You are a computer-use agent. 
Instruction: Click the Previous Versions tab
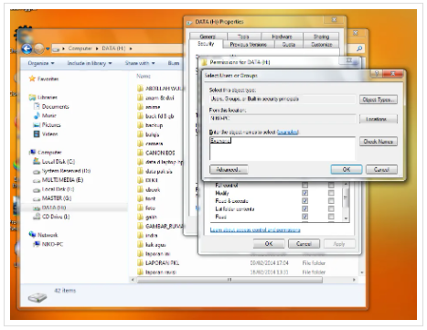[x=248, y=45]
